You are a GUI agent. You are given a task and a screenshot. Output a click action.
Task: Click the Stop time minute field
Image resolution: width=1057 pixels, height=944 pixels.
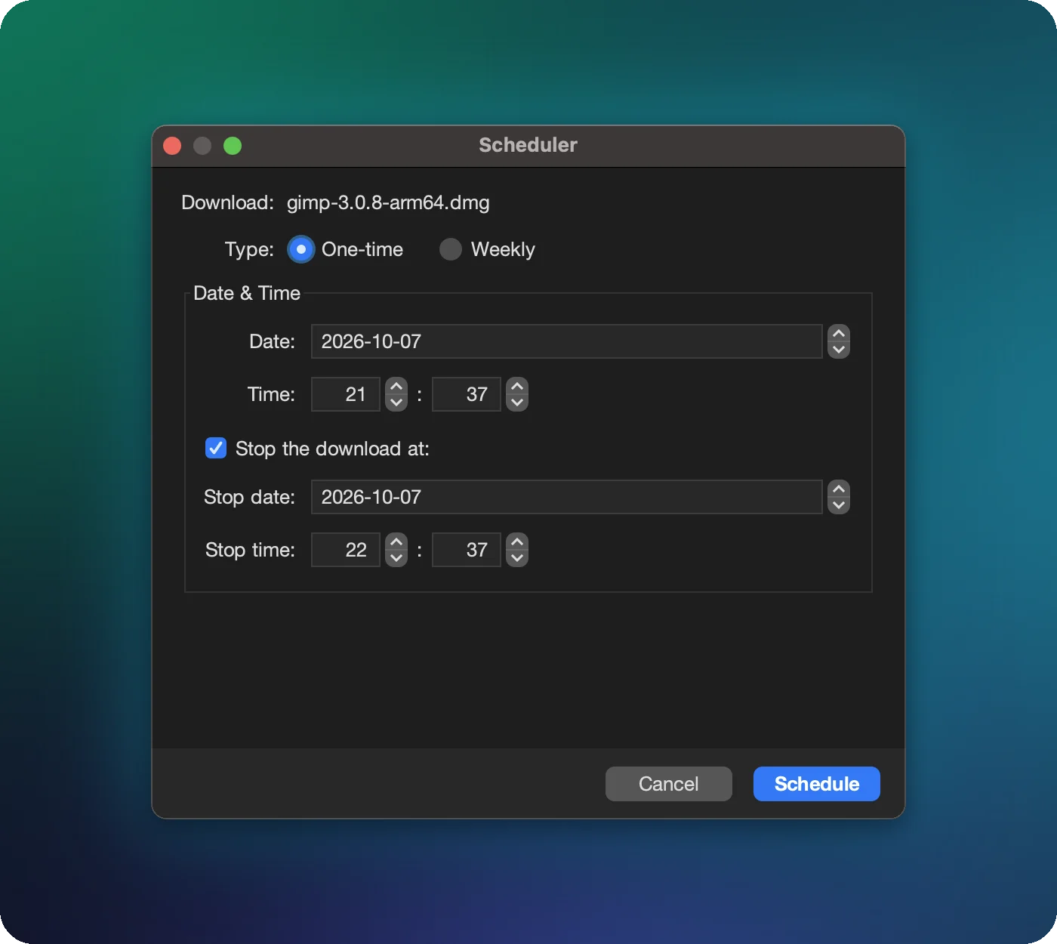tap(467, 550)
